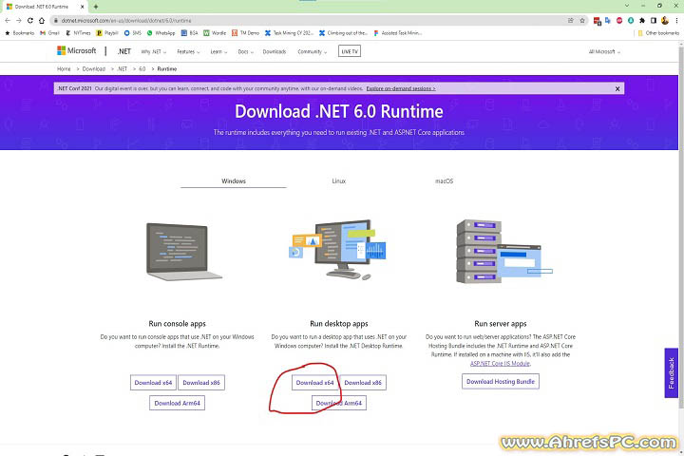Expand the All Microsoft menu
The width and height of the screenshot is (684, 456).
[x=604, y=51]
